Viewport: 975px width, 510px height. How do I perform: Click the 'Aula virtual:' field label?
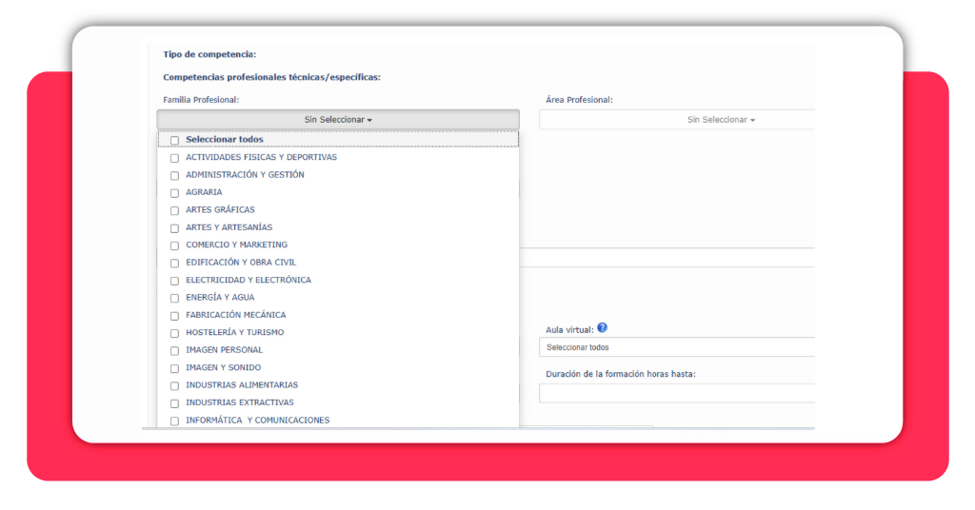pyautogui.click(x=569, y=330)
